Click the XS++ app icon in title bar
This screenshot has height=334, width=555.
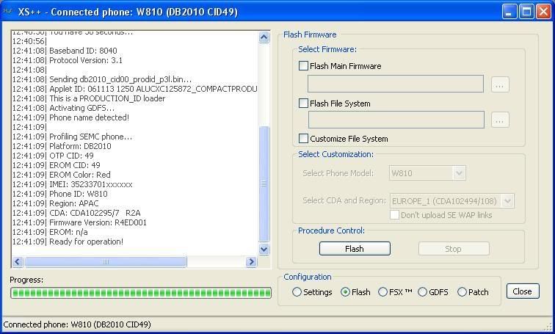pyautogui.click(x=10, y=12)
